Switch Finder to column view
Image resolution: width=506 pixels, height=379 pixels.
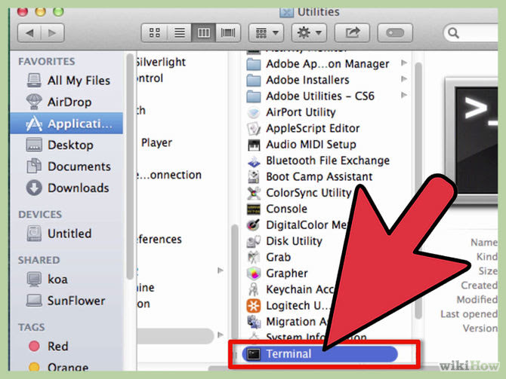204,33
